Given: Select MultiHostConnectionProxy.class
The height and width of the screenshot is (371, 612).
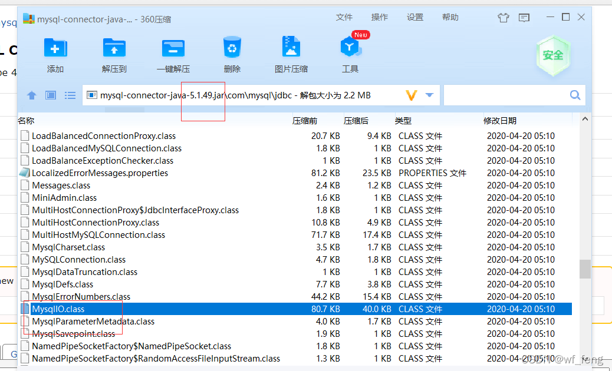Looking at the screenshot, I should click(x=96, y=223).
